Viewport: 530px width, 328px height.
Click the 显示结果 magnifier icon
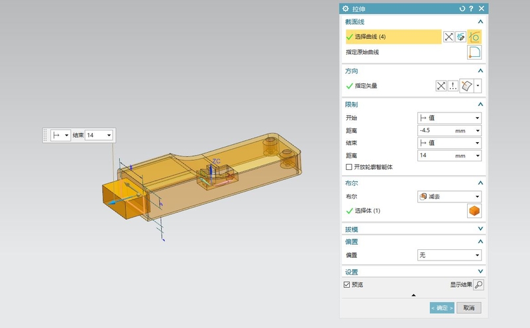tap(478, 285)
